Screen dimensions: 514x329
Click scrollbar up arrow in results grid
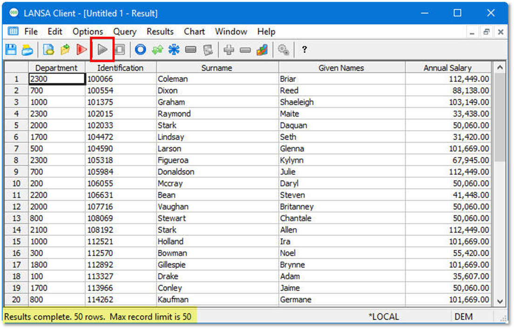500,67
